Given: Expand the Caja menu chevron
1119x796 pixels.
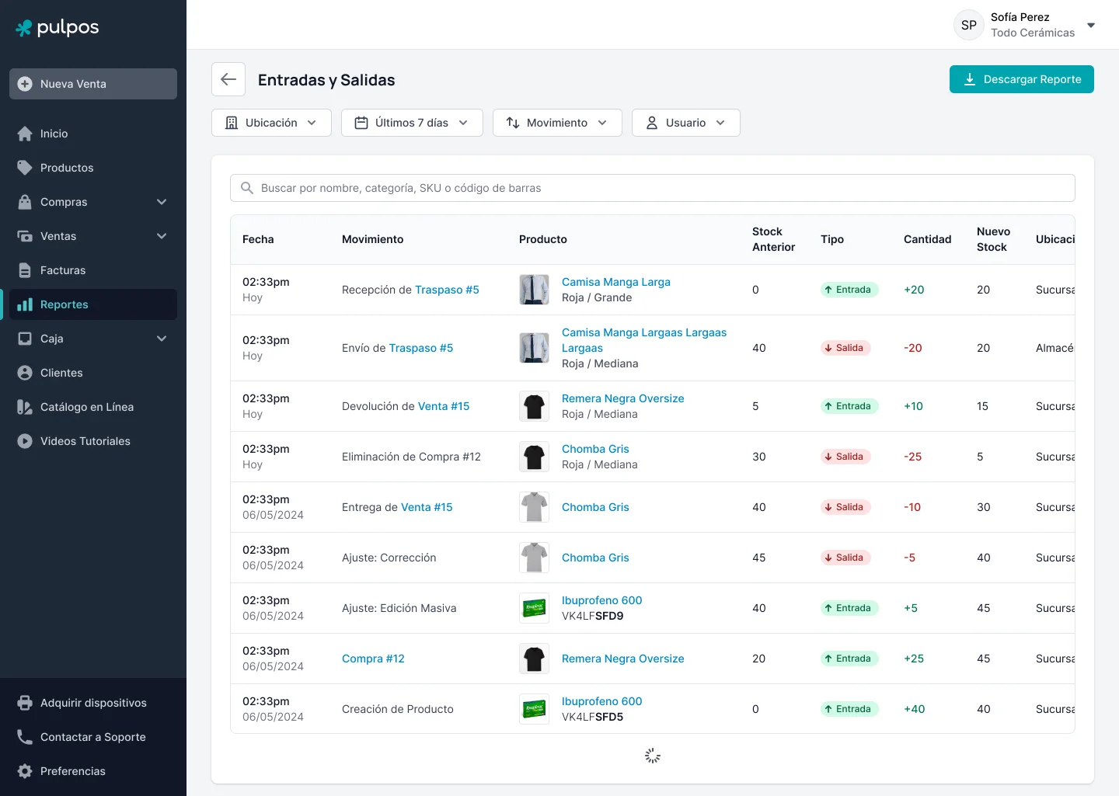Looking at the screenshot, I should pyautogui.click(x=162, y=339).
